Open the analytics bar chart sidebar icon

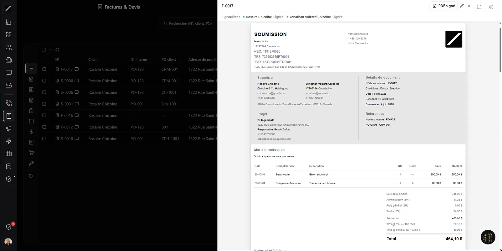pos(8,22)
